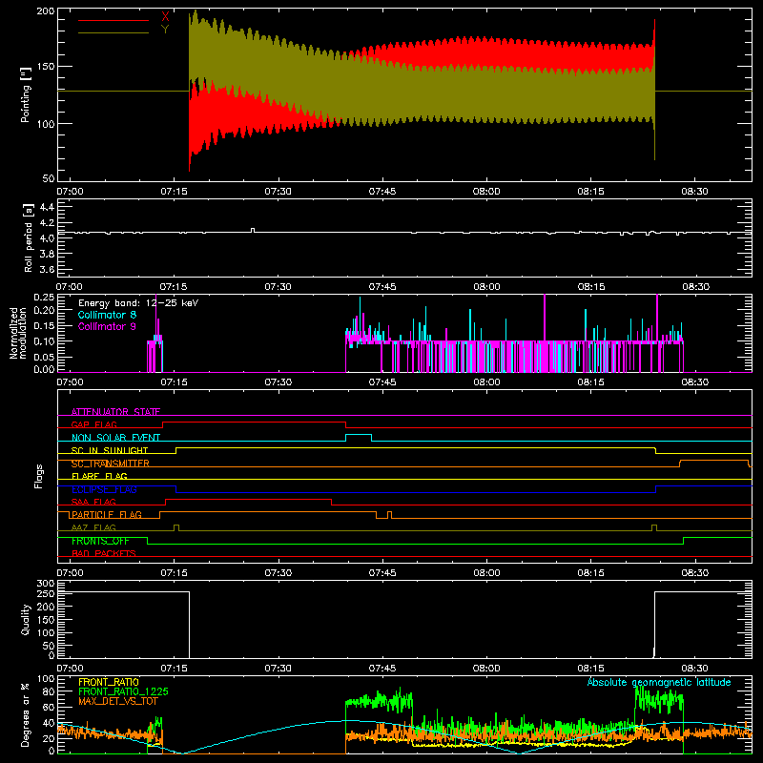Click 07:45 tick on Pointing plot axis
This screenshot has width=763, height=763.
click(382, 192)
